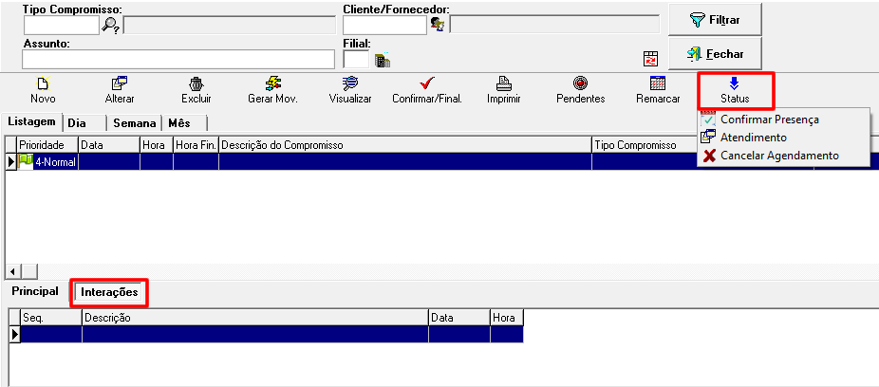Screen dimensions: 879x387
Task: Click the Gerar Mov. icon
Action: [272, 83]
